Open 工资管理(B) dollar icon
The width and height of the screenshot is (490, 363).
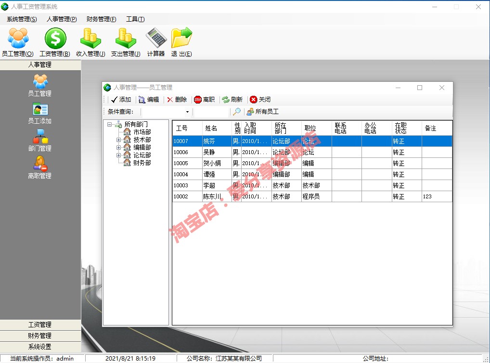[x=55, y=42]
